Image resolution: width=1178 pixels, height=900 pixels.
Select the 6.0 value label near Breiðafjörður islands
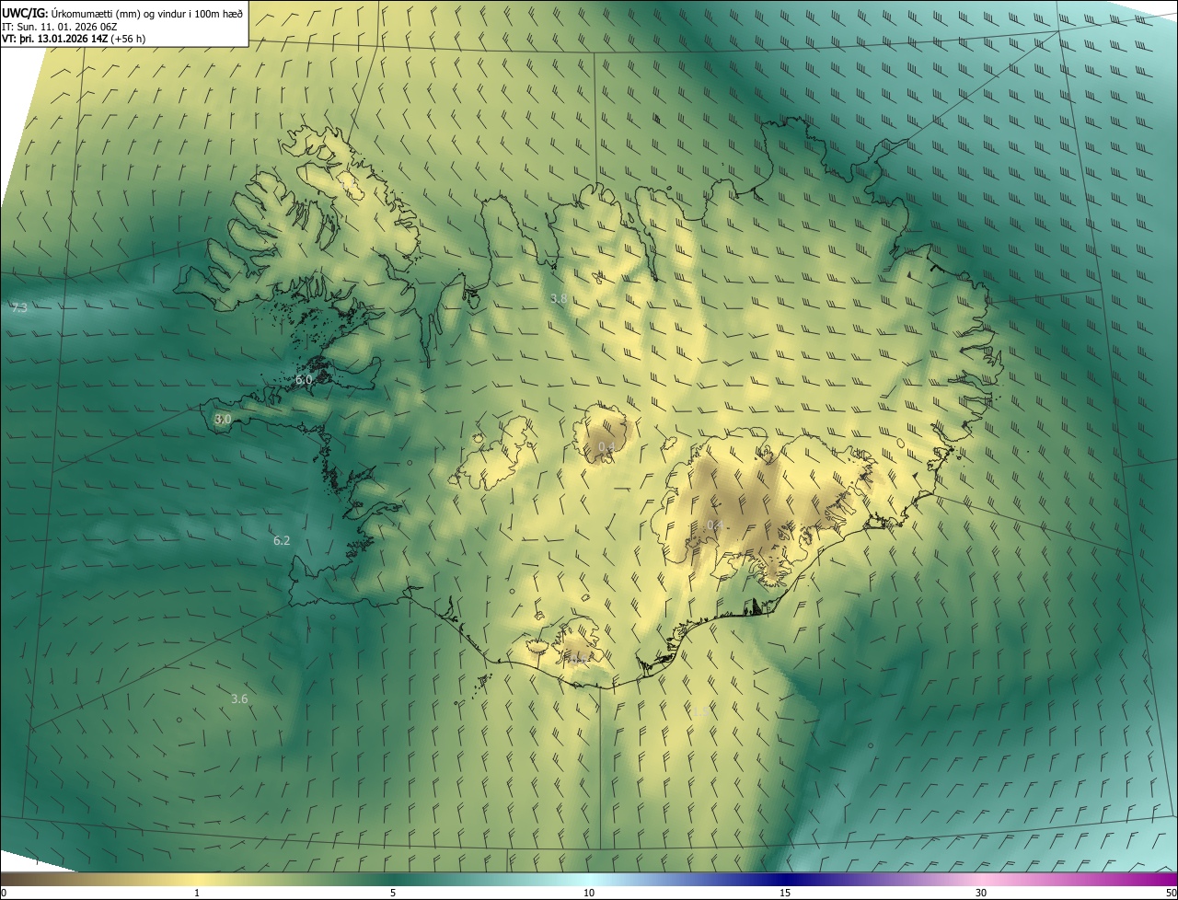coord(304,379)
